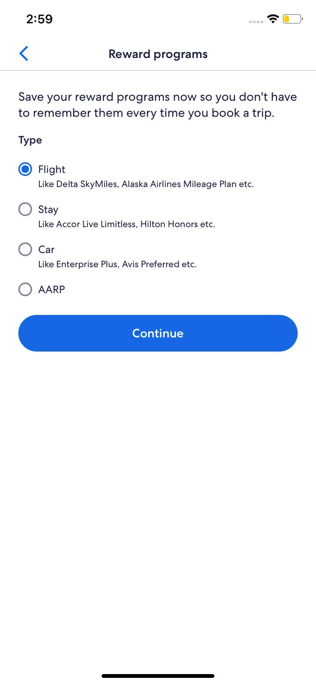Tap the Enterprise Plus description text
This screenshot has width=316, height=684.
click(118, 264)
